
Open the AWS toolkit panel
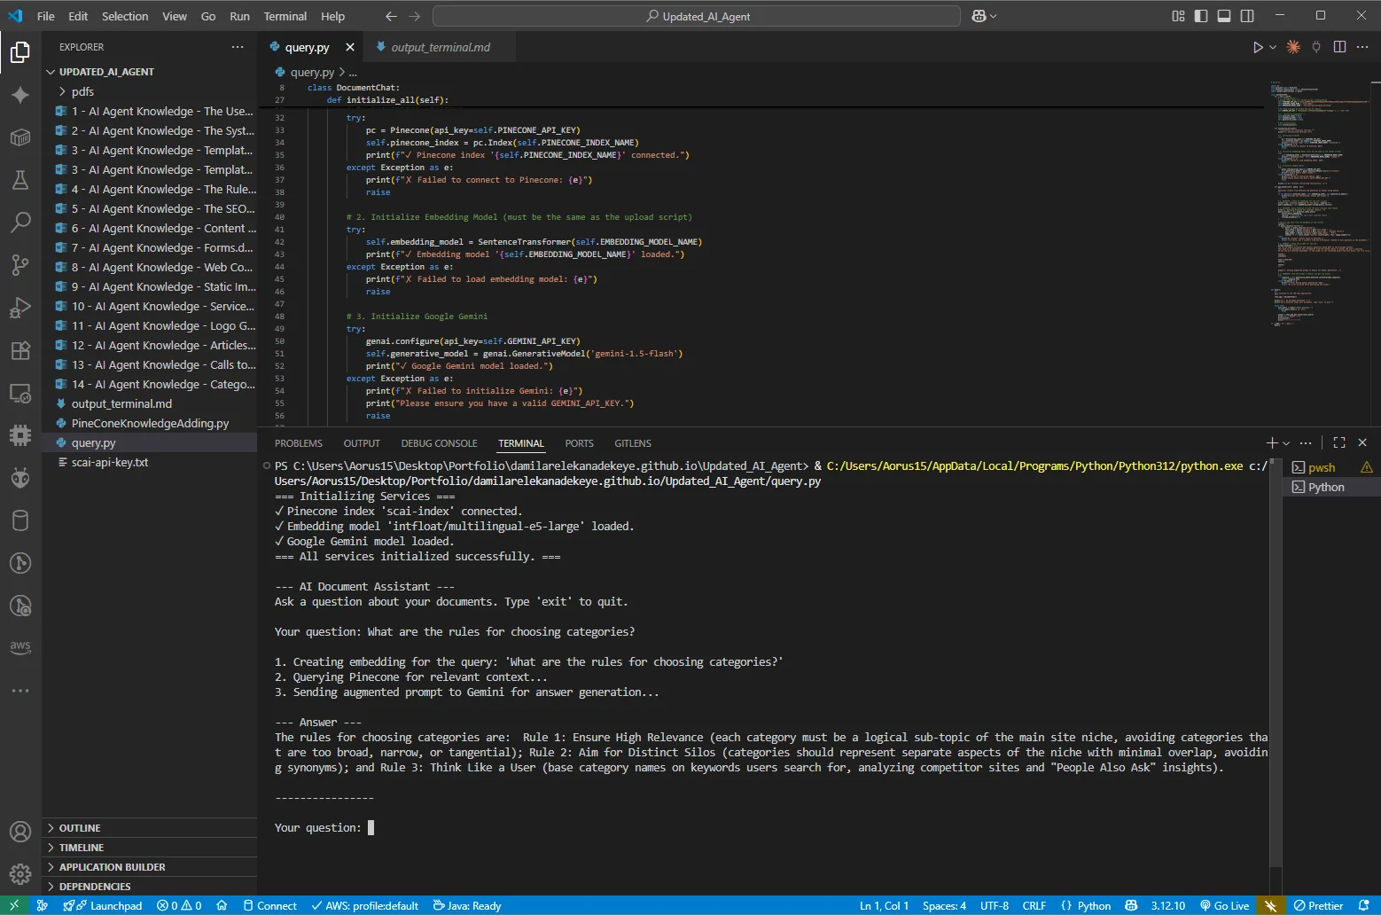point(20,647)
